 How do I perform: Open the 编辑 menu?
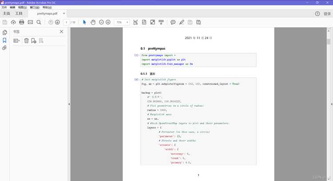12,7
